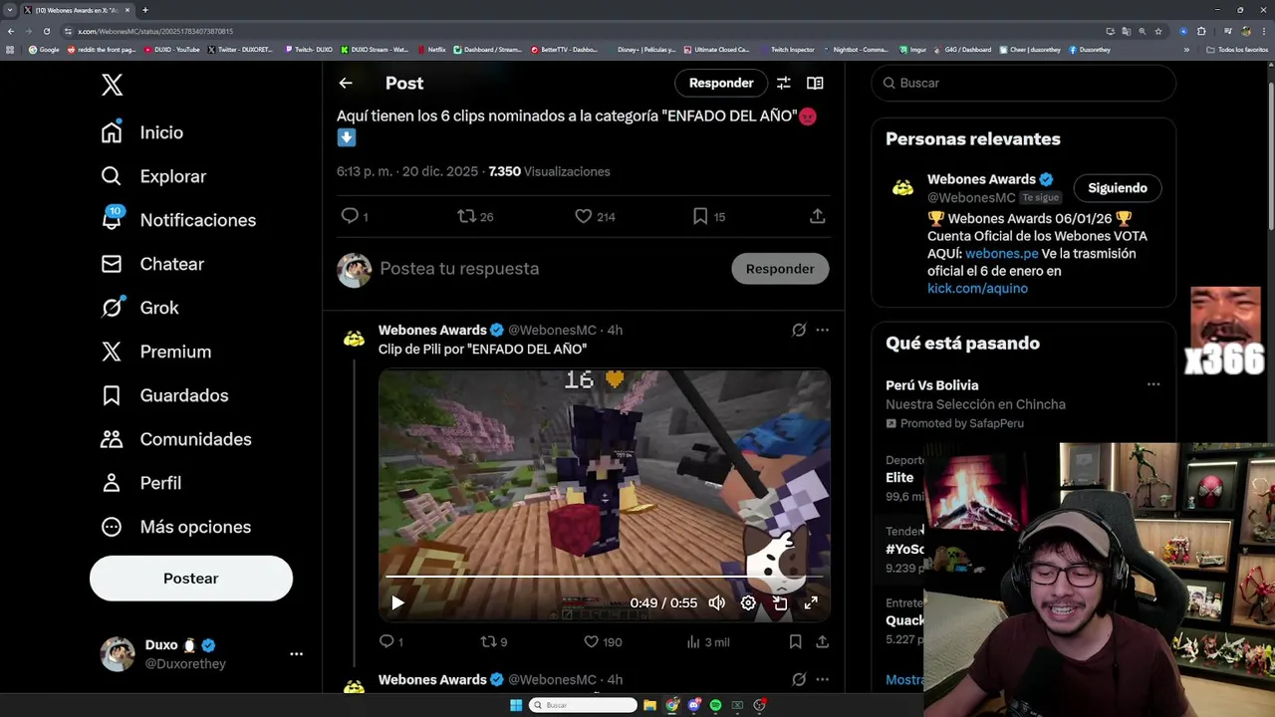Click Siguiendo button for Webones Awards

[1118, 188]
